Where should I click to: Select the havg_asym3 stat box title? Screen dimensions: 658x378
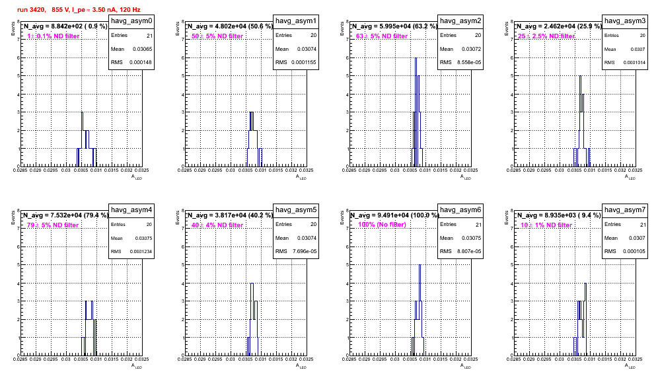point(625,20)
